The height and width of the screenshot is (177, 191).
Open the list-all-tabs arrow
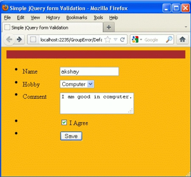coord(186,27)
